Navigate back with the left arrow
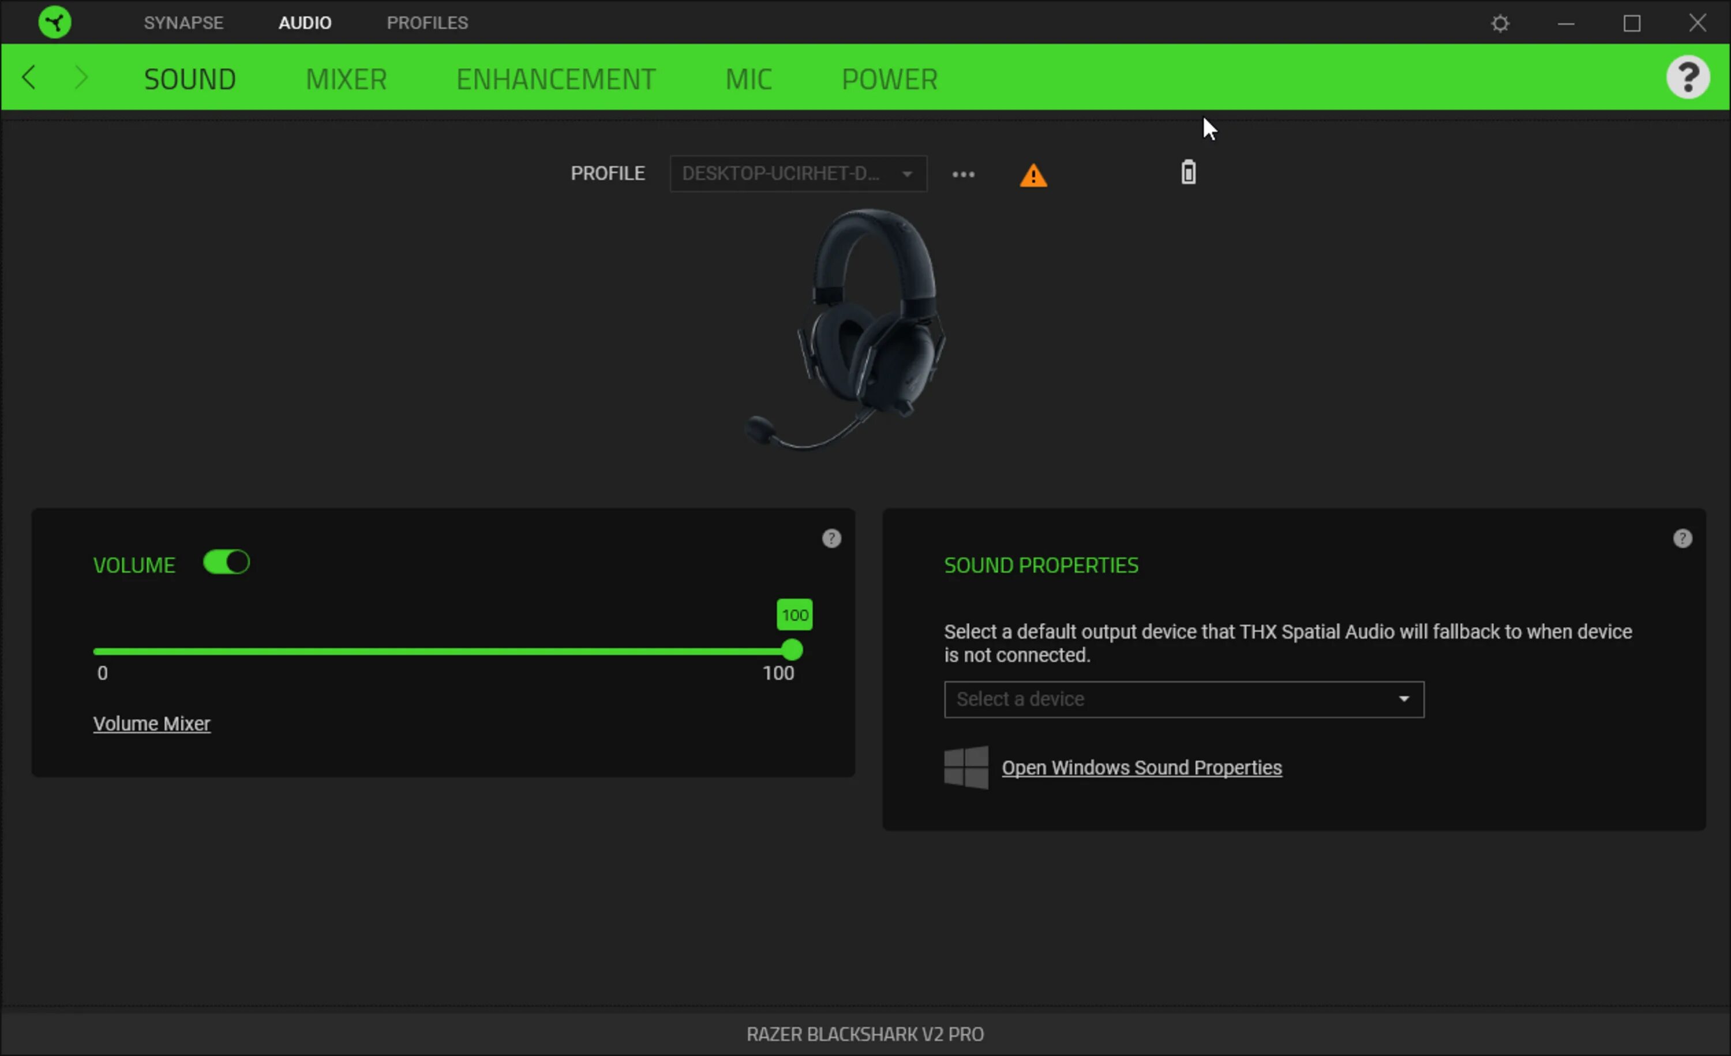 point(29,77)
